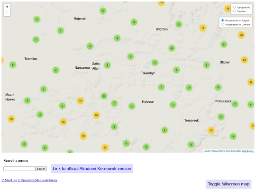Open the yellow 18 cluster marker

(x=63, y=122)
